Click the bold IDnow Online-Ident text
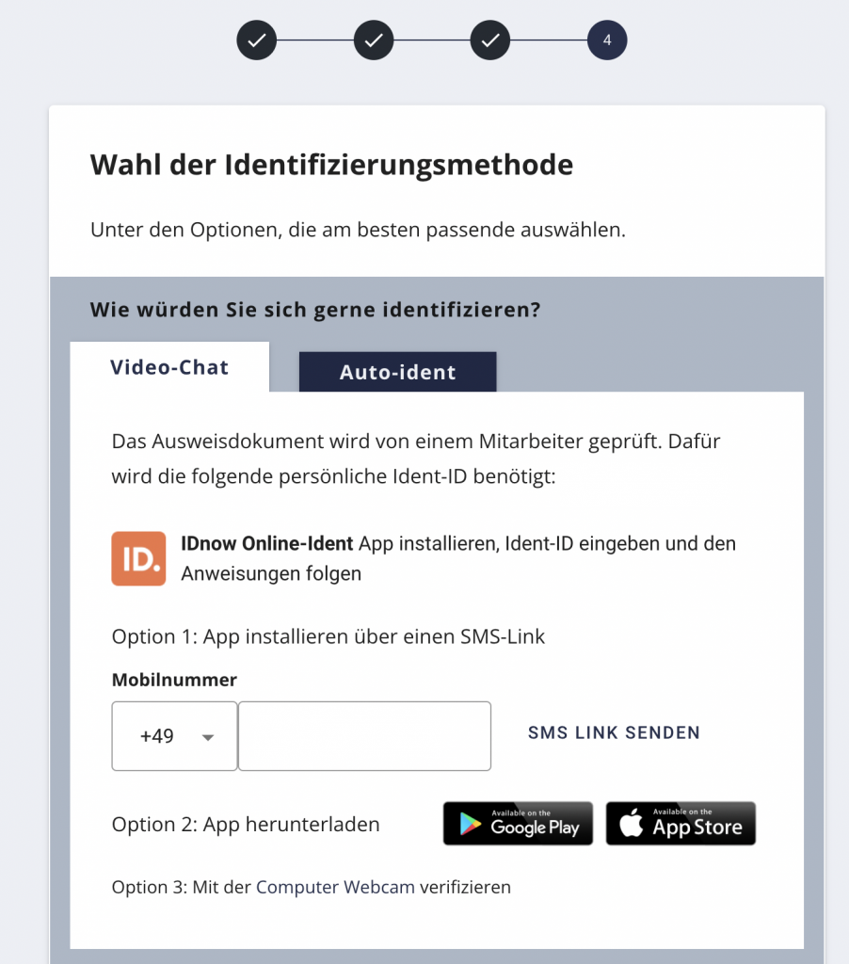Screen dimensions: 849x964 [x=267, y=544]
